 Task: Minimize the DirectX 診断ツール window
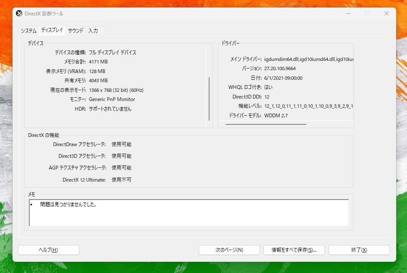tap(348, 13)
